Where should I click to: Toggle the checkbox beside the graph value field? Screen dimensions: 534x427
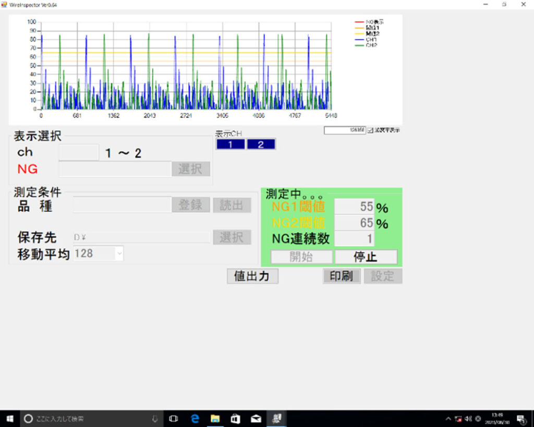click(x=370, y=130)
